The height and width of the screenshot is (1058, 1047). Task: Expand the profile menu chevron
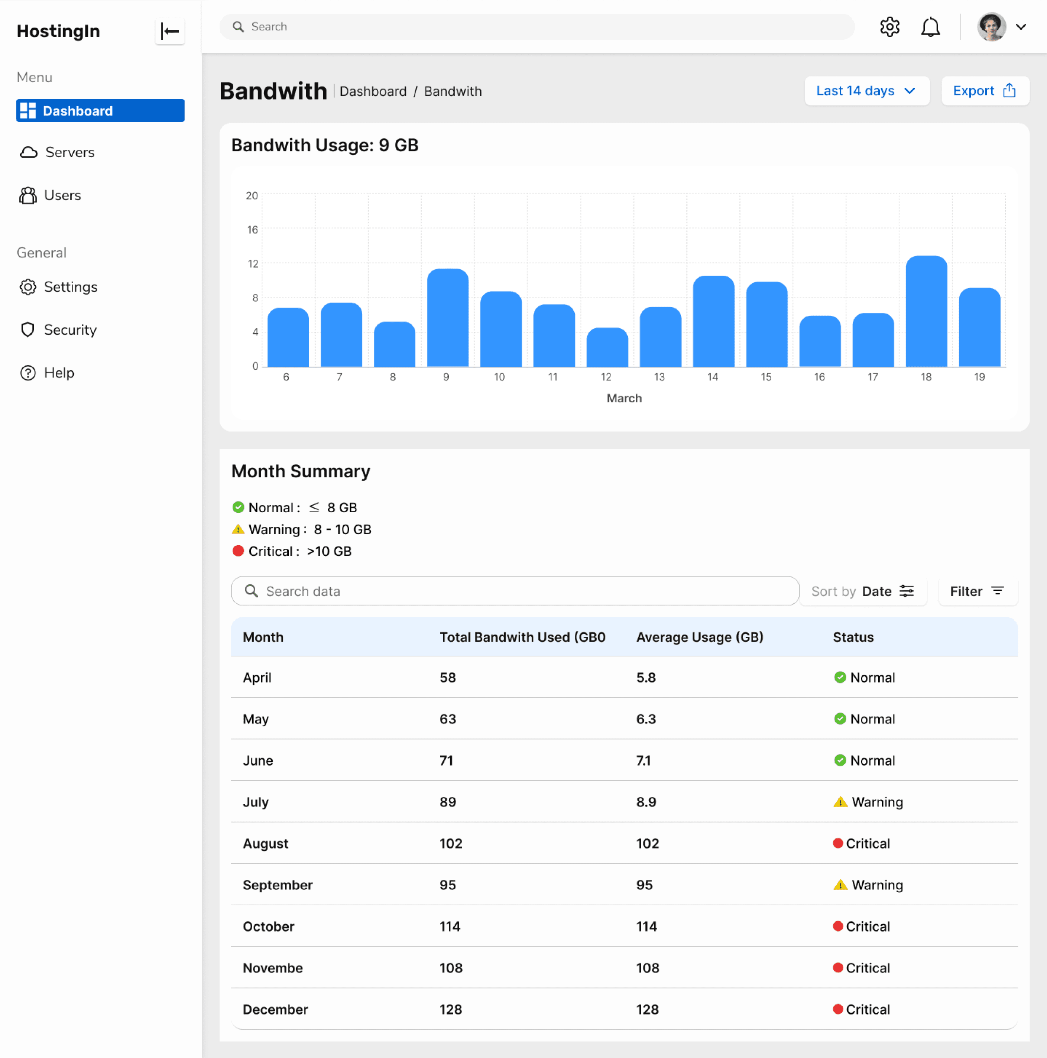pyautogui.click(x=1021, y=27)
